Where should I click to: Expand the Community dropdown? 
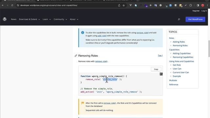[x=60, y=19]
